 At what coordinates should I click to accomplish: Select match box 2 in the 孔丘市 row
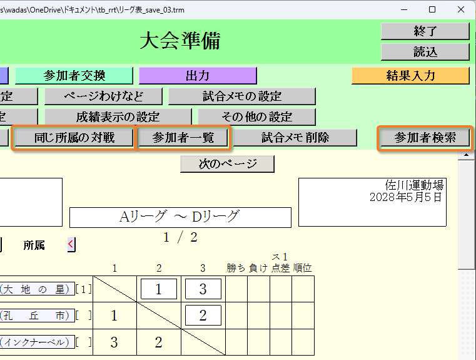[x=203, y=316]
